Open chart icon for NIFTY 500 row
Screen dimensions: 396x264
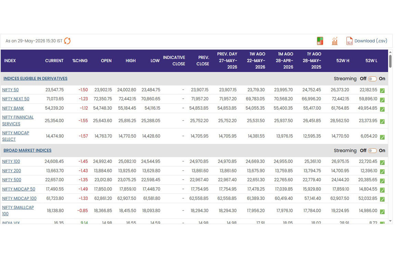click(382, 181)
